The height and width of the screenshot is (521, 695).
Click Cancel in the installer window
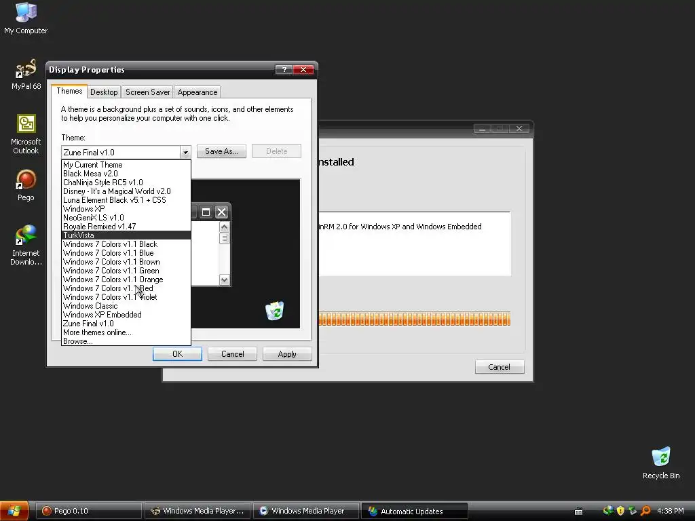tap(499, 367)
